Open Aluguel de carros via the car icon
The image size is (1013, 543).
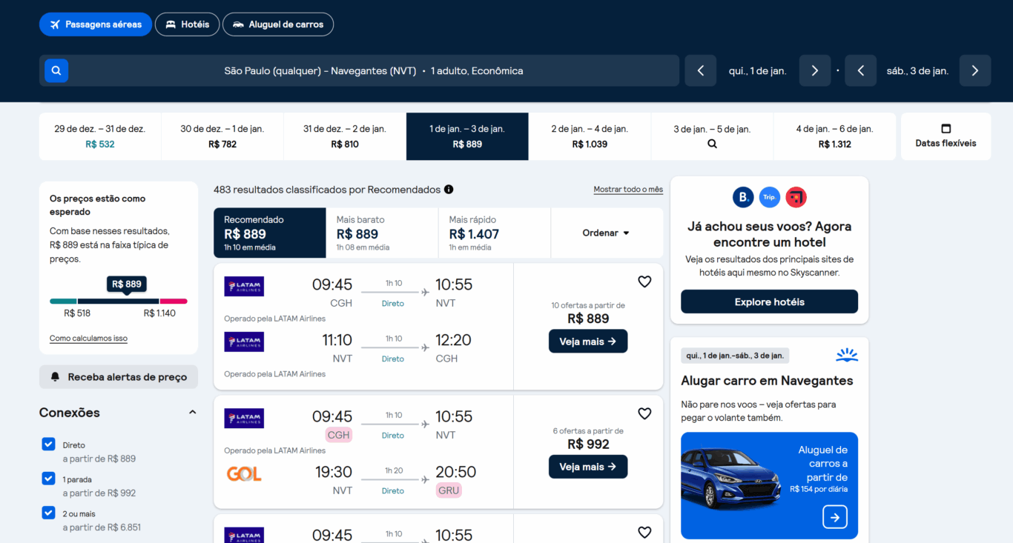pos(239,24)
